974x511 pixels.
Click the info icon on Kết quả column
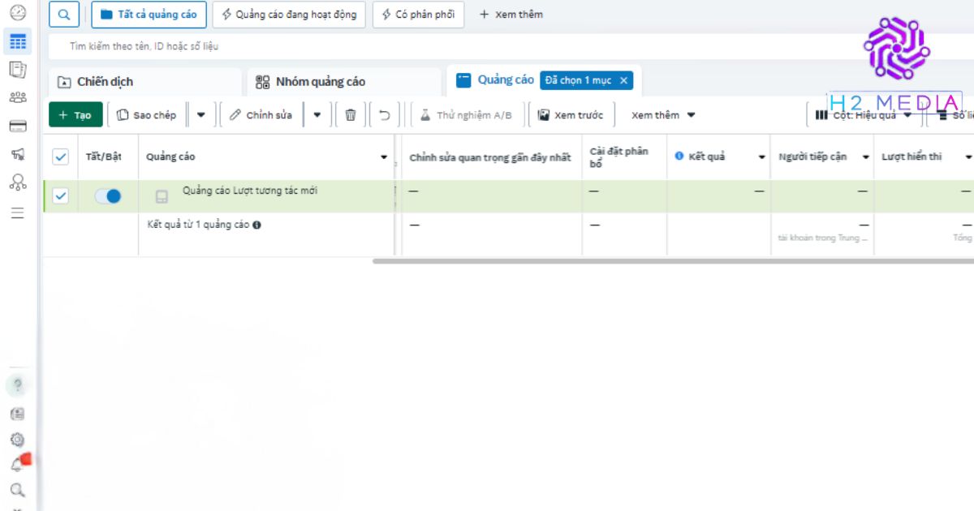679,156
